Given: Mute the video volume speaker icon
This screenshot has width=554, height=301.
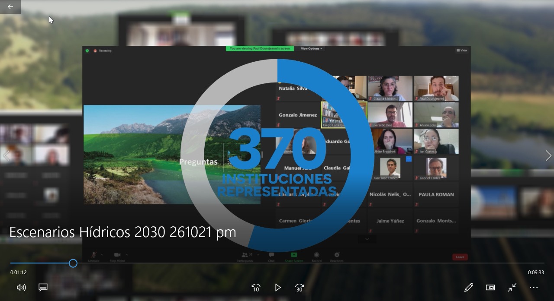Looking at the screenshot, I should click(x=21, y=288).
